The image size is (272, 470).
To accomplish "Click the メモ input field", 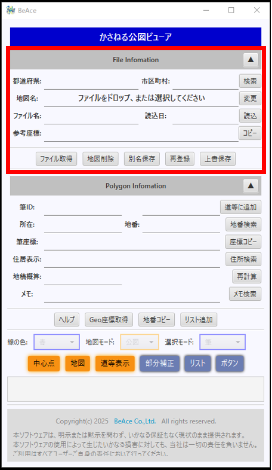I will pos(132,295).
